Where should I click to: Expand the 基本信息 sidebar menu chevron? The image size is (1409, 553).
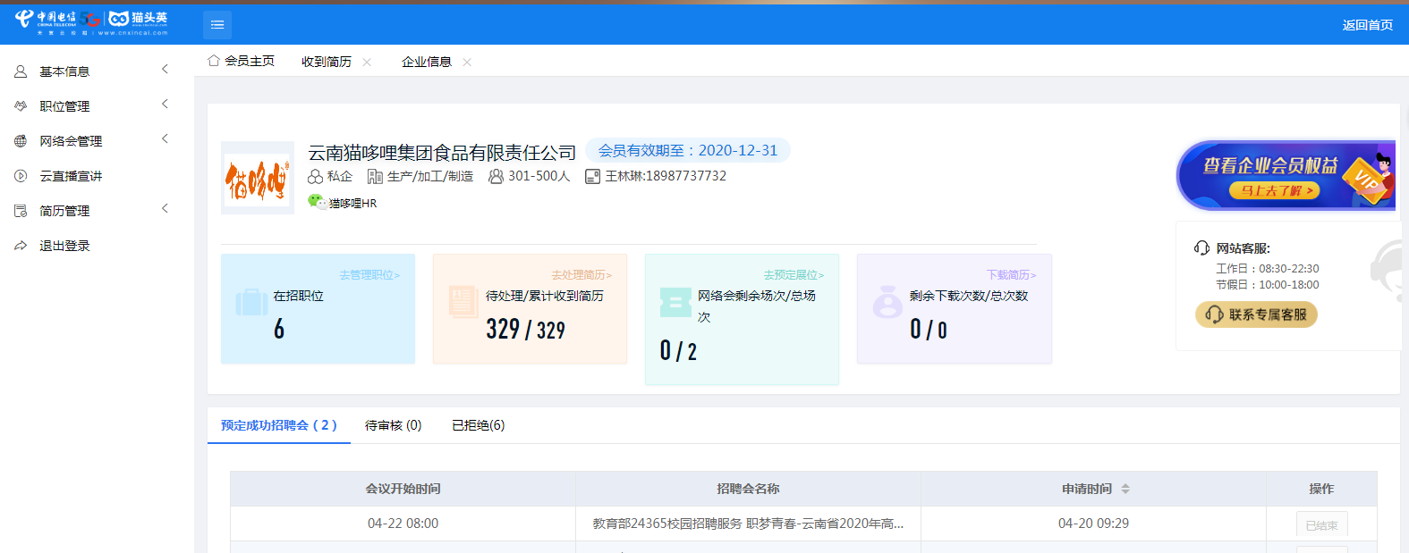[x=165, y=69]
